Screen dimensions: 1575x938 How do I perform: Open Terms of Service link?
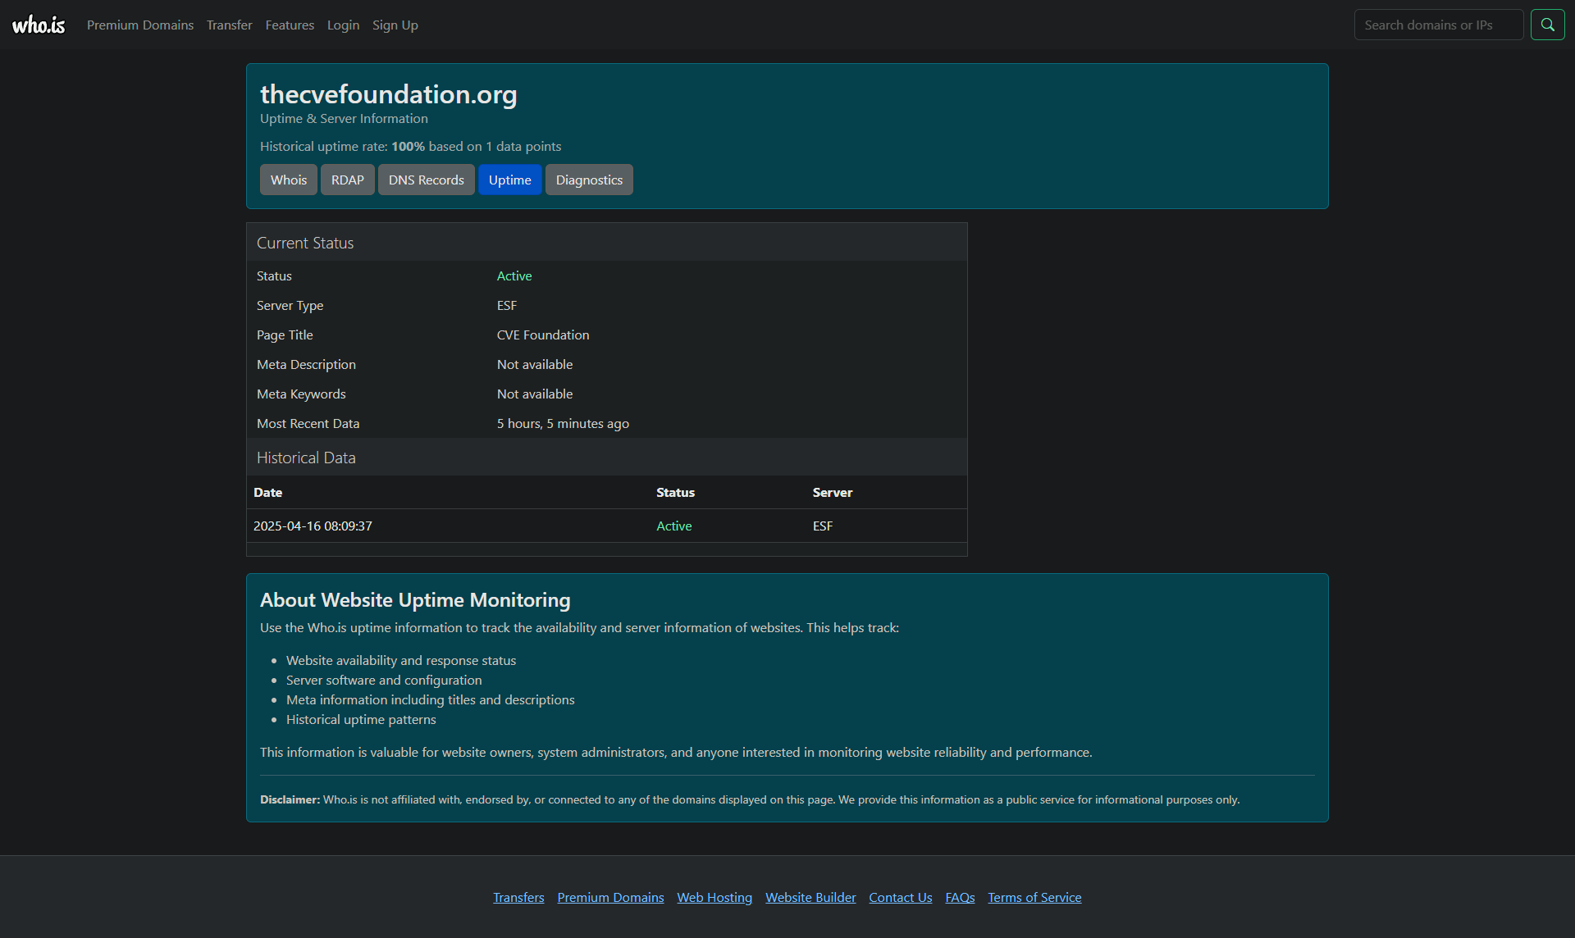[x=1034, y=897]
